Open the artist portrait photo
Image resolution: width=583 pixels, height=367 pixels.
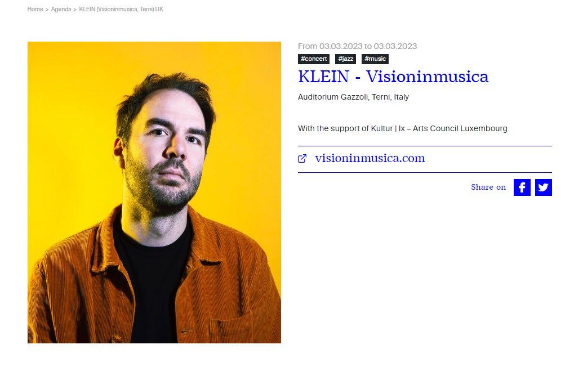[154, 193]
